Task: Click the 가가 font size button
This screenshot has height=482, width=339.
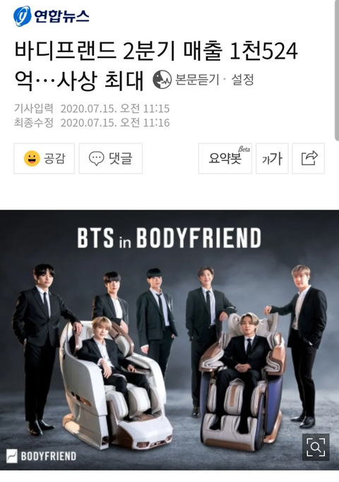Action: click(272, 158)
